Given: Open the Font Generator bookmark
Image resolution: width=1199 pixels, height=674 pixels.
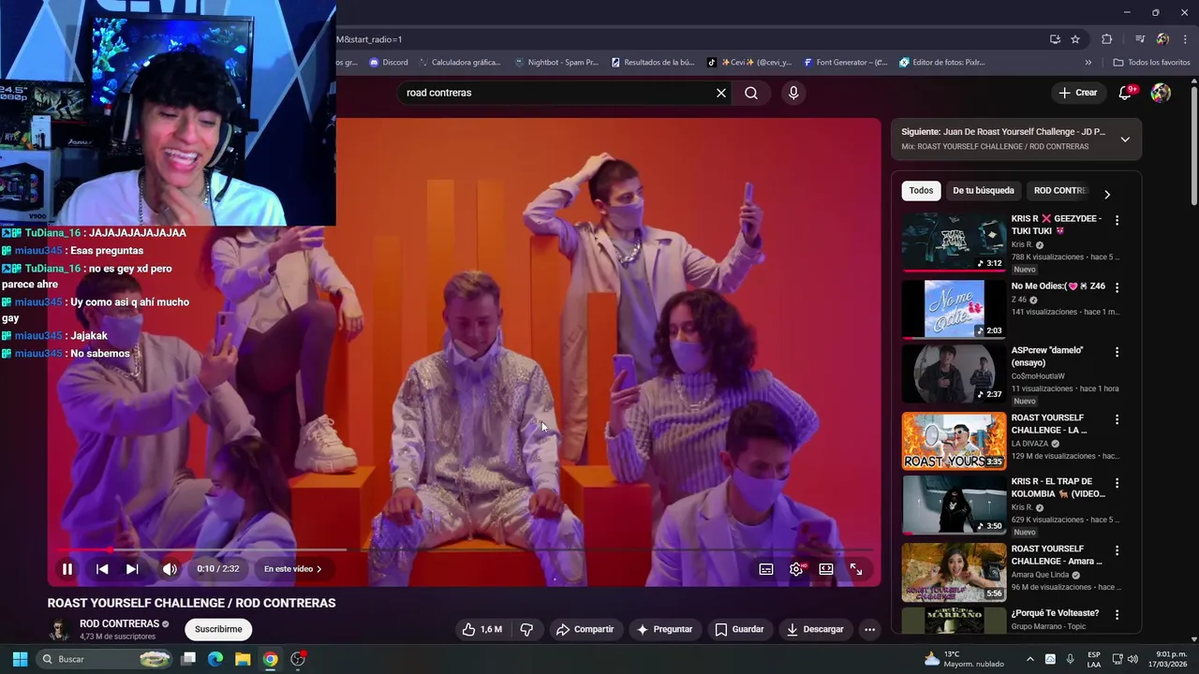Looking at the screenshot, I should (845, 63).
